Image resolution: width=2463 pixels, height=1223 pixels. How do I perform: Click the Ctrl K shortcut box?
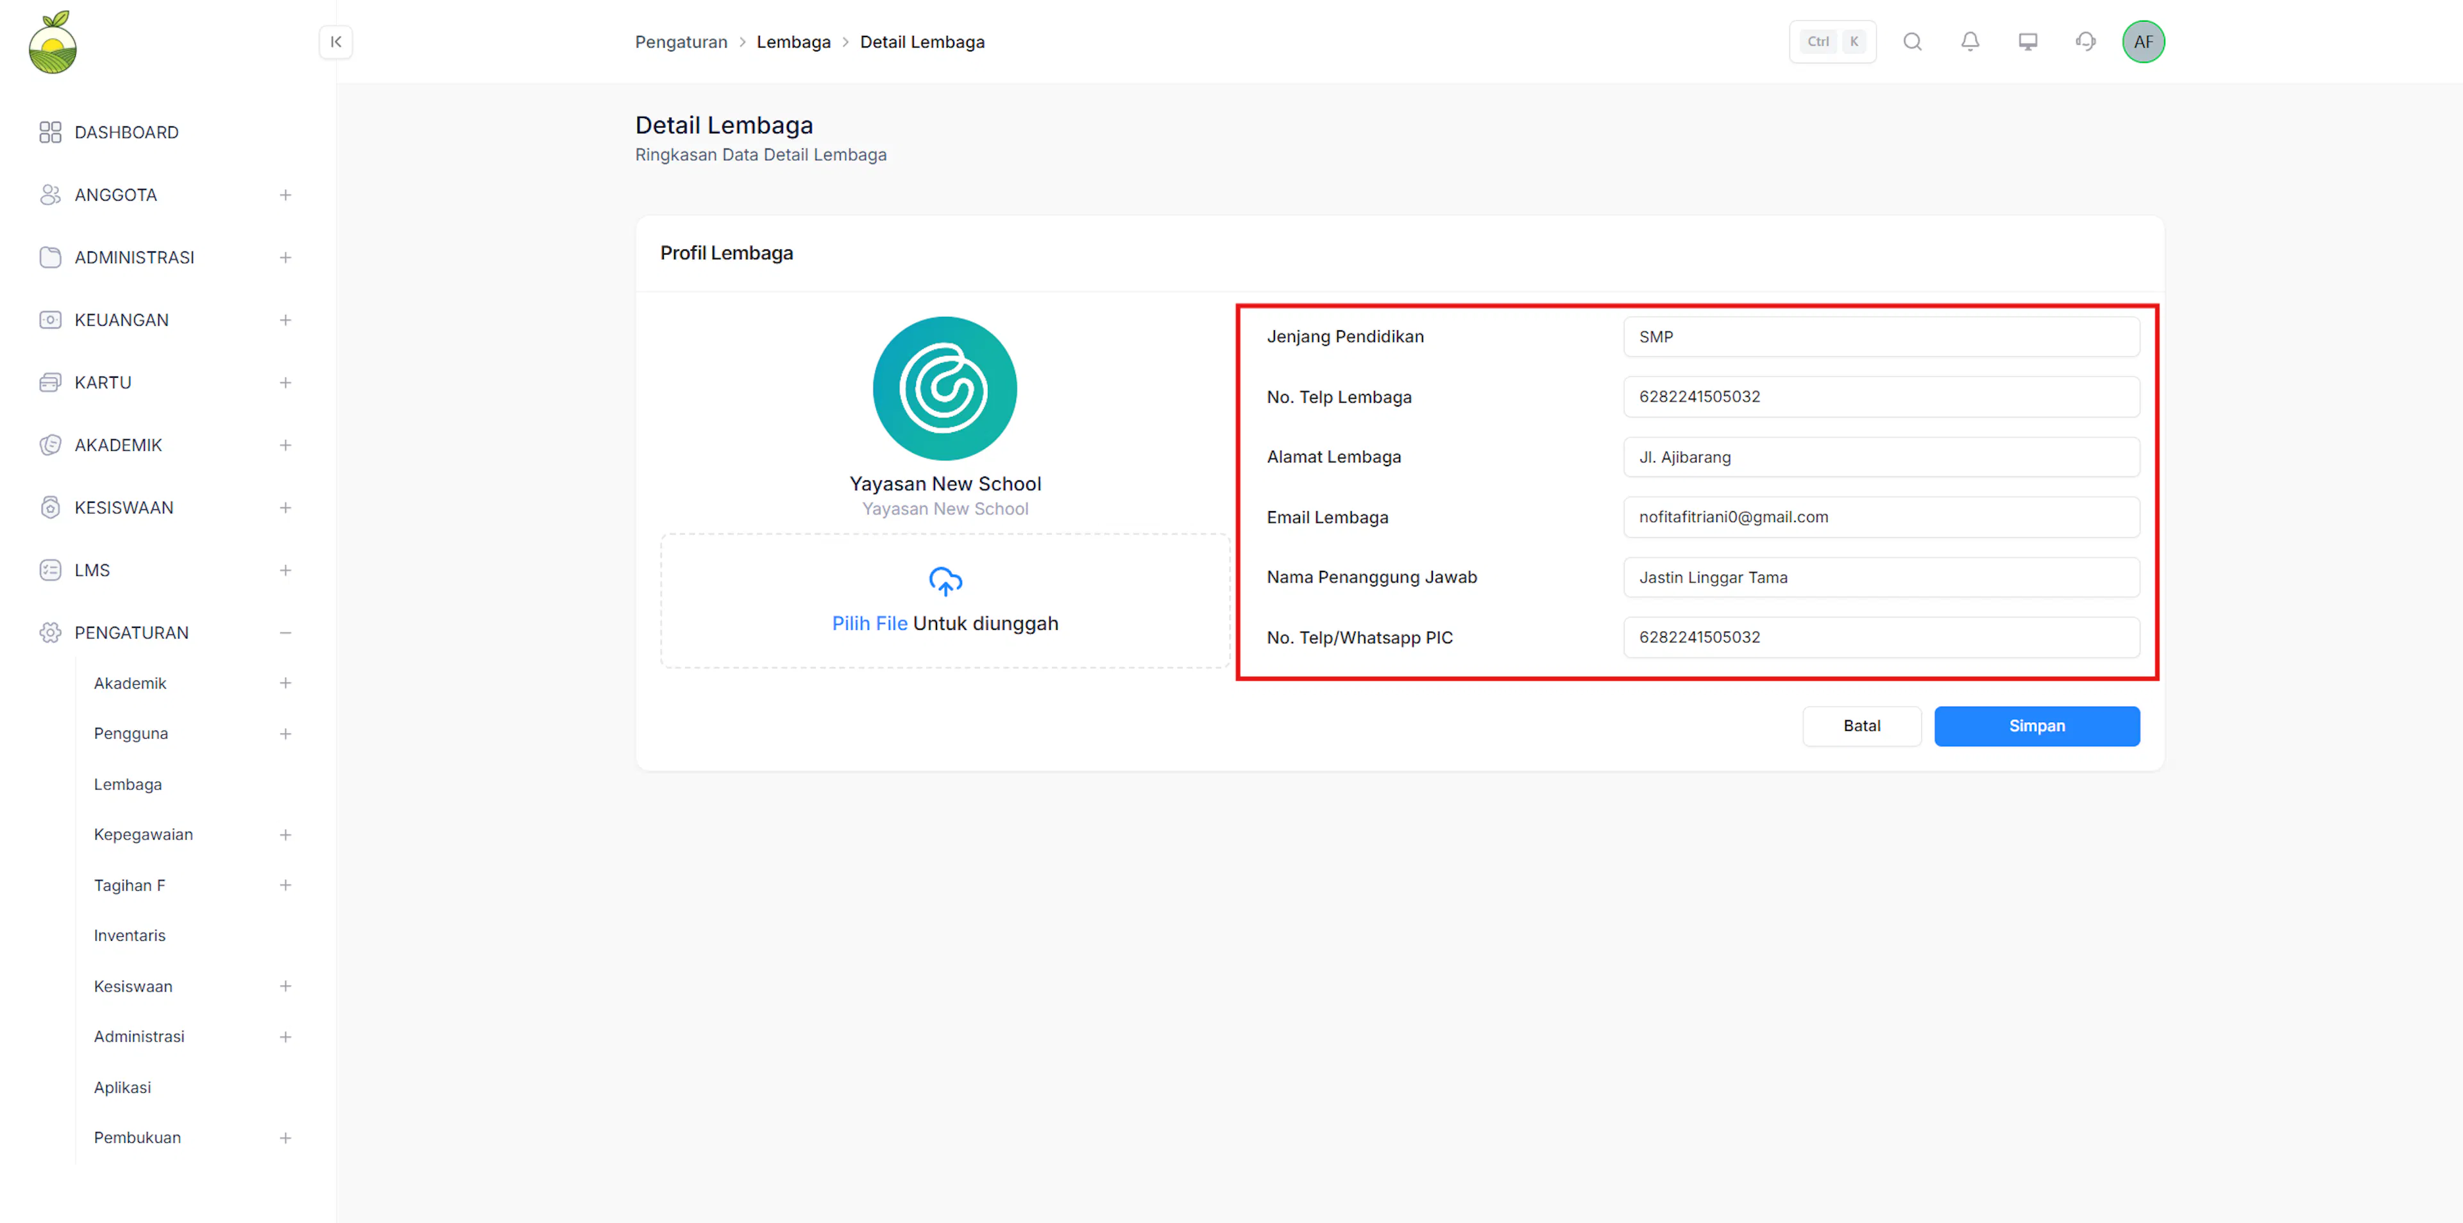tap(1833, 42)
